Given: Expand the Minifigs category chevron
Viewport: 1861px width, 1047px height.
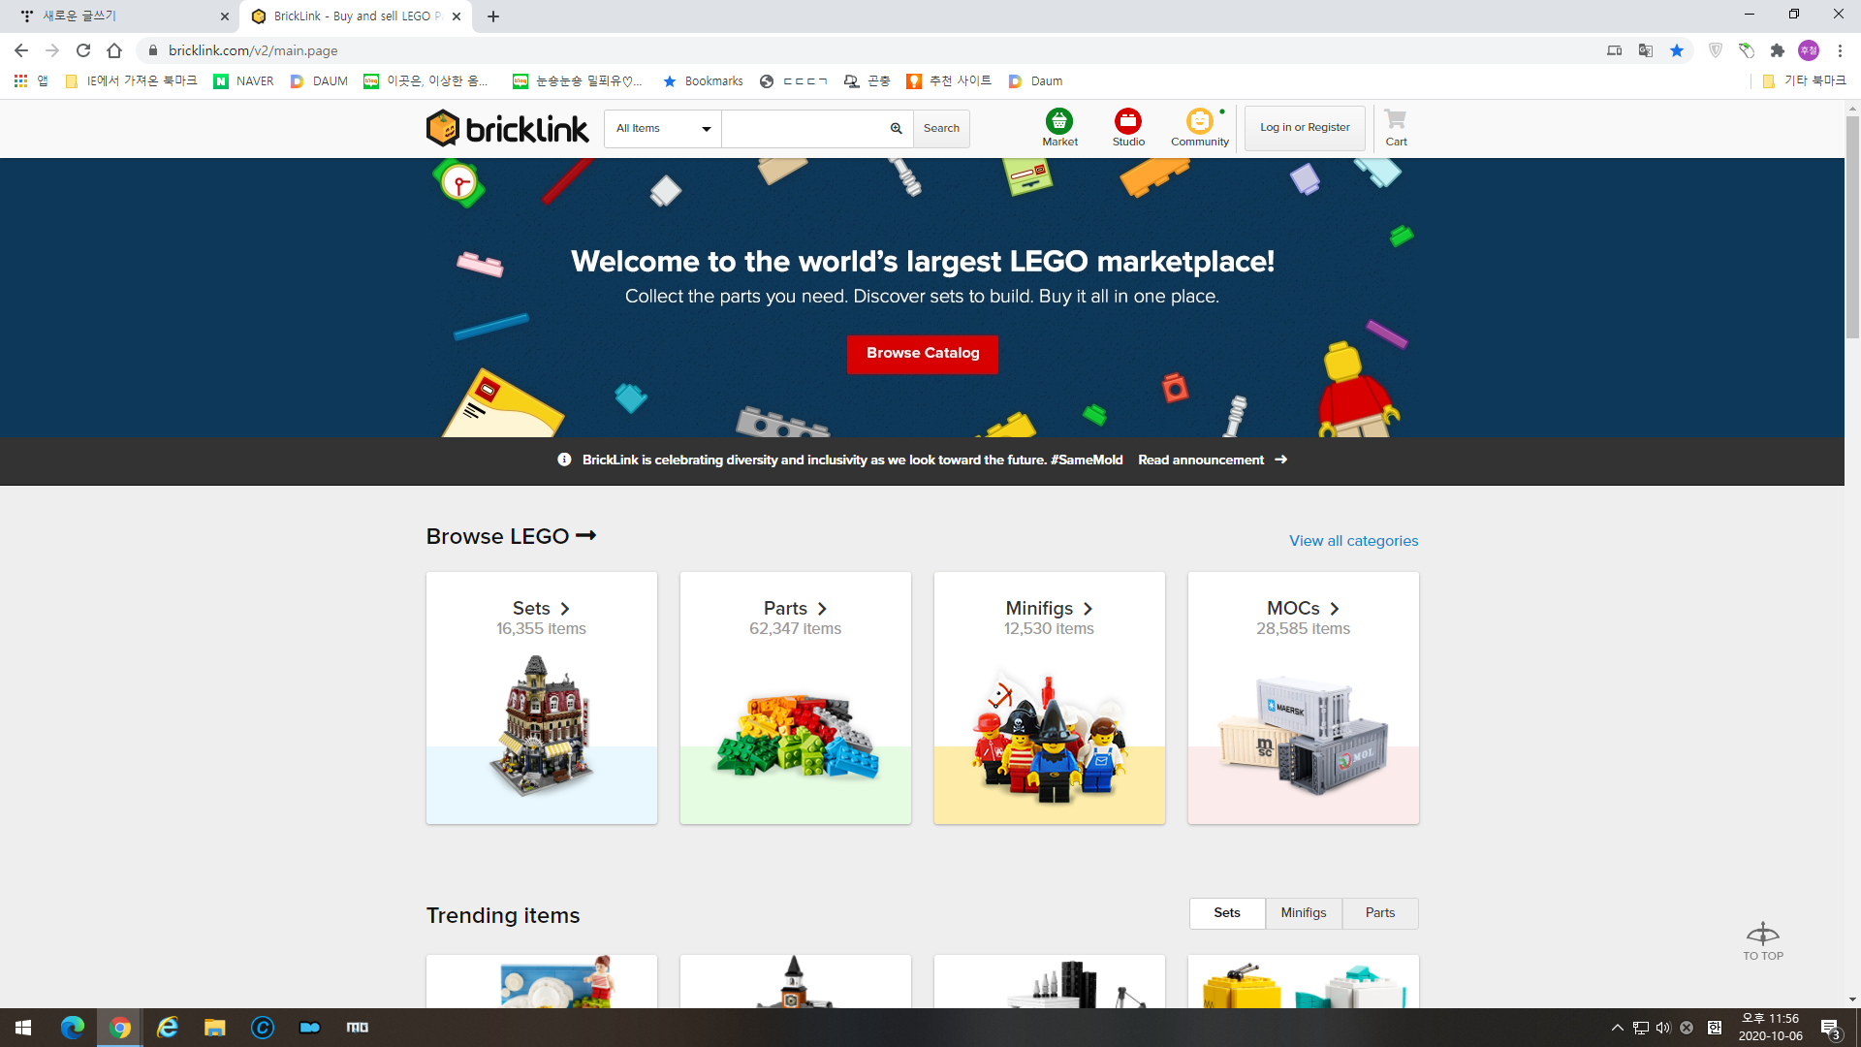Looking at the screenshot, I should point(1088,609).
